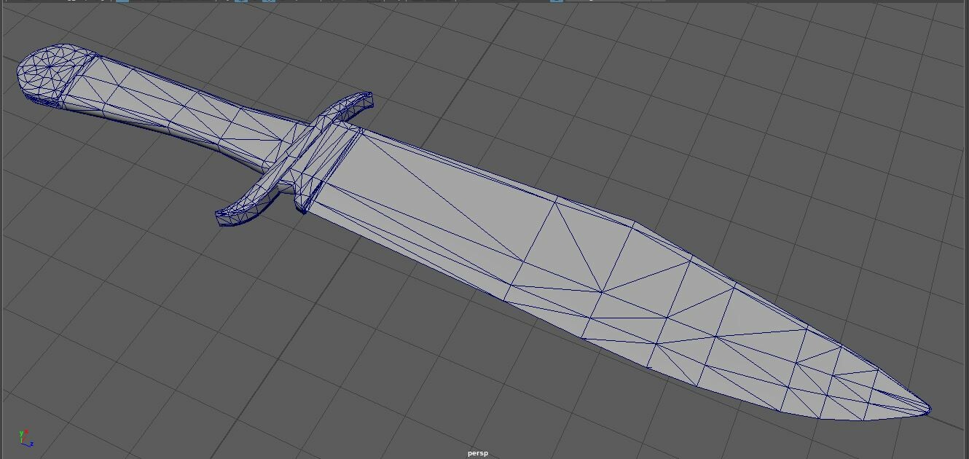
Task: Select the curved crossguard mesh
Action: pyautogui.click(x=294, y=160)
